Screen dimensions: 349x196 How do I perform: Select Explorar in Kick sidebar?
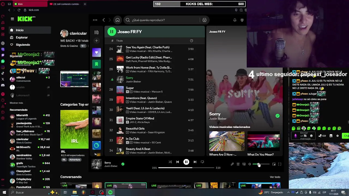pyautogui.click(x=29, y=38)
